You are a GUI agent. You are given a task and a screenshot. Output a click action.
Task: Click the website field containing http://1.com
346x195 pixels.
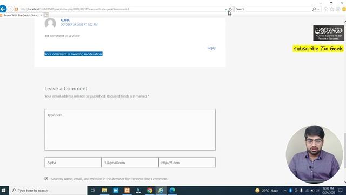[187, 162]
